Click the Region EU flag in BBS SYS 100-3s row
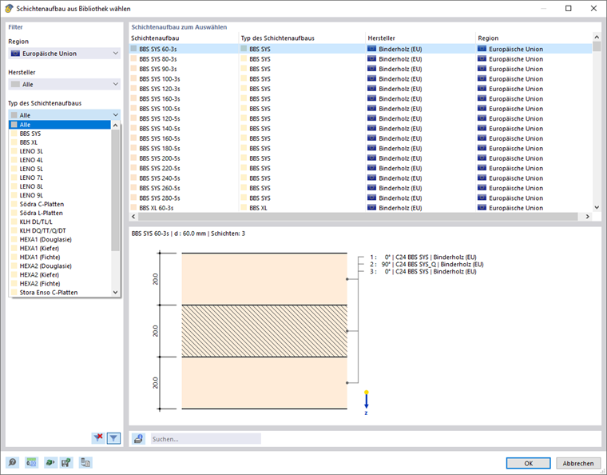 [x=482, y=78]
